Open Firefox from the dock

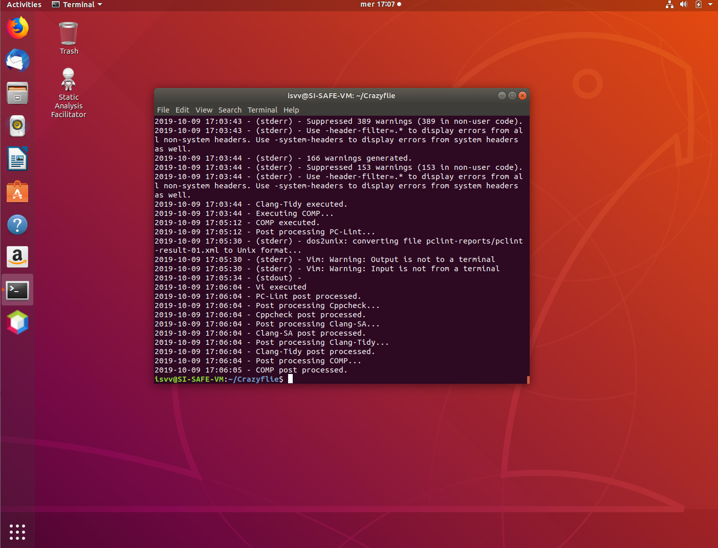tap(17, 28)
